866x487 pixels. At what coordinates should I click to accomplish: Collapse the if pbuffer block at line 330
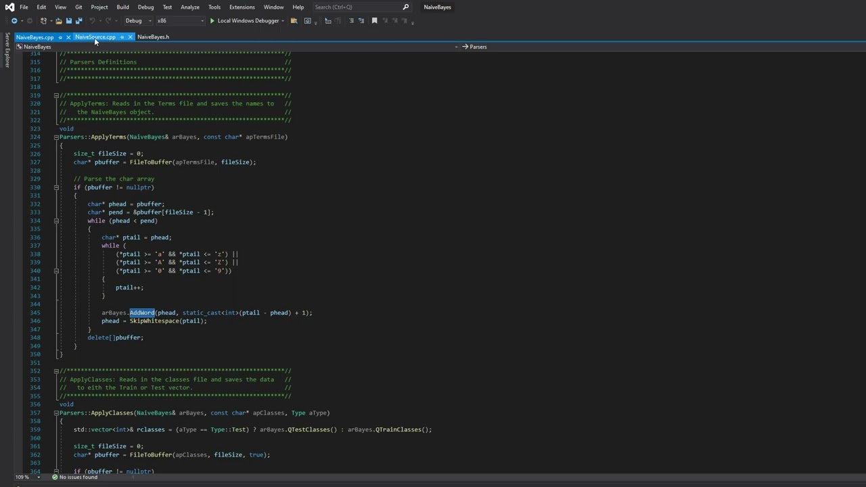[x=56, y=187]
